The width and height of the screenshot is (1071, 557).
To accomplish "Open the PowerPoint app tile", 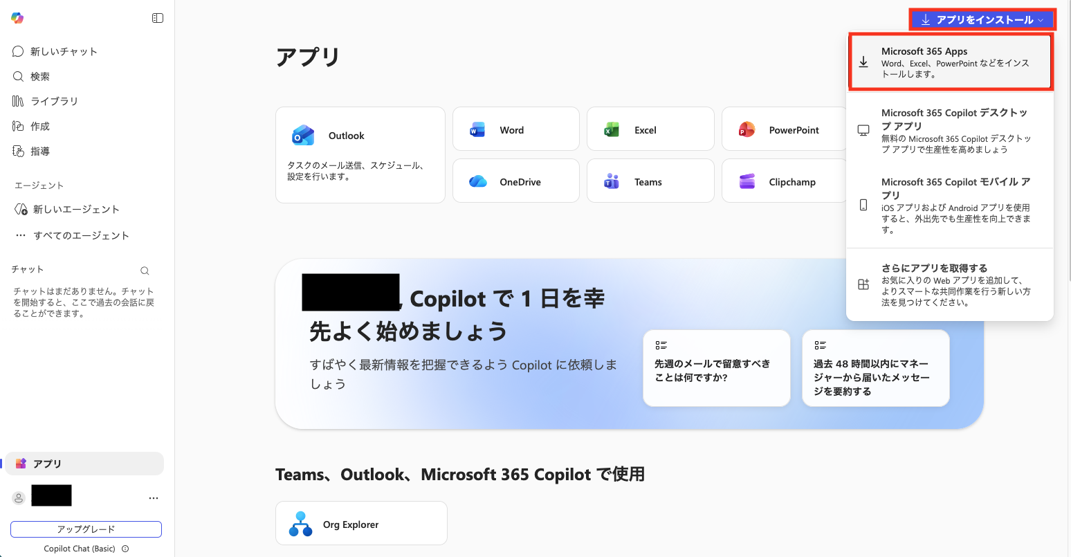I will (784, 129).
